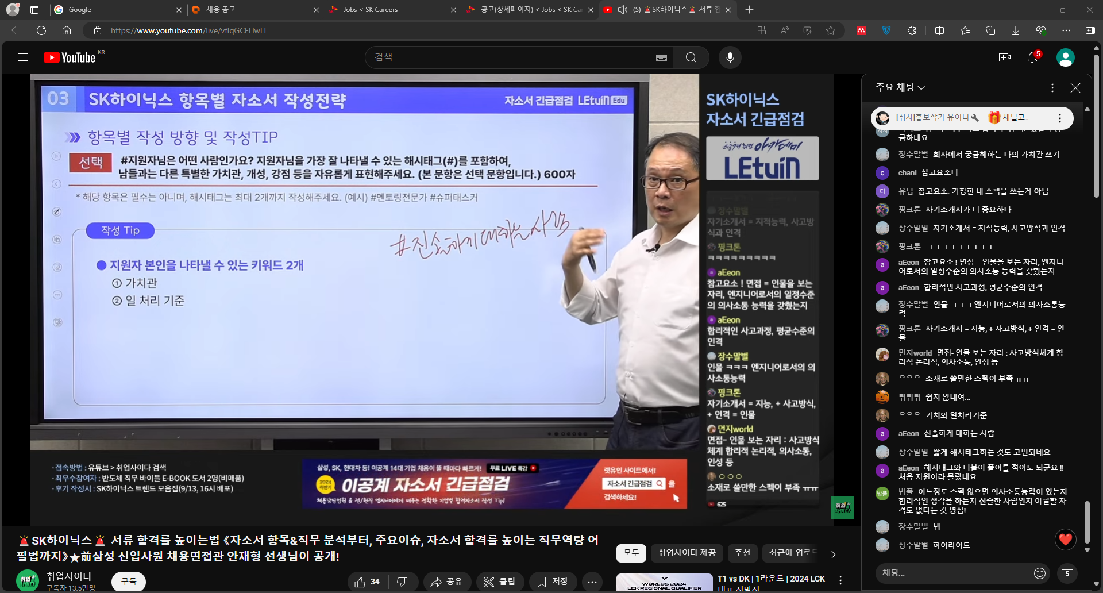Open browser collections
The image size is (1103, 593).
click(x=990, y=30)
